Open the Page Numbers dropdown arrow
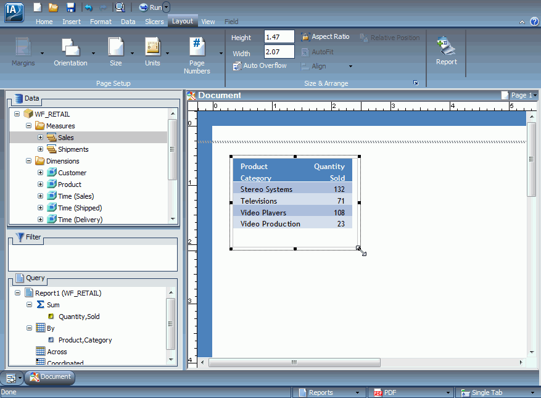Viewport: 541px width, 398px height. (x=221, y=53)
